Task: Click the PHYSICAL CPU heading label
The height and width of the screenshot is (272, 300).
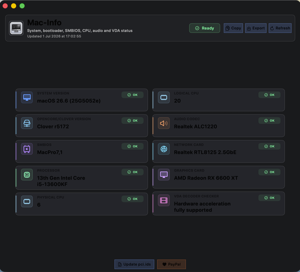Action: coord(51,197)
